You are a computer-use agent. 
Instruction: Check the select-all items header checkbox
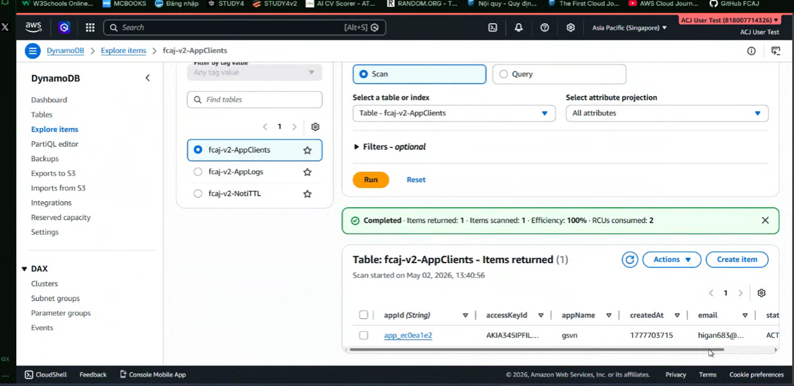[363, 315]
